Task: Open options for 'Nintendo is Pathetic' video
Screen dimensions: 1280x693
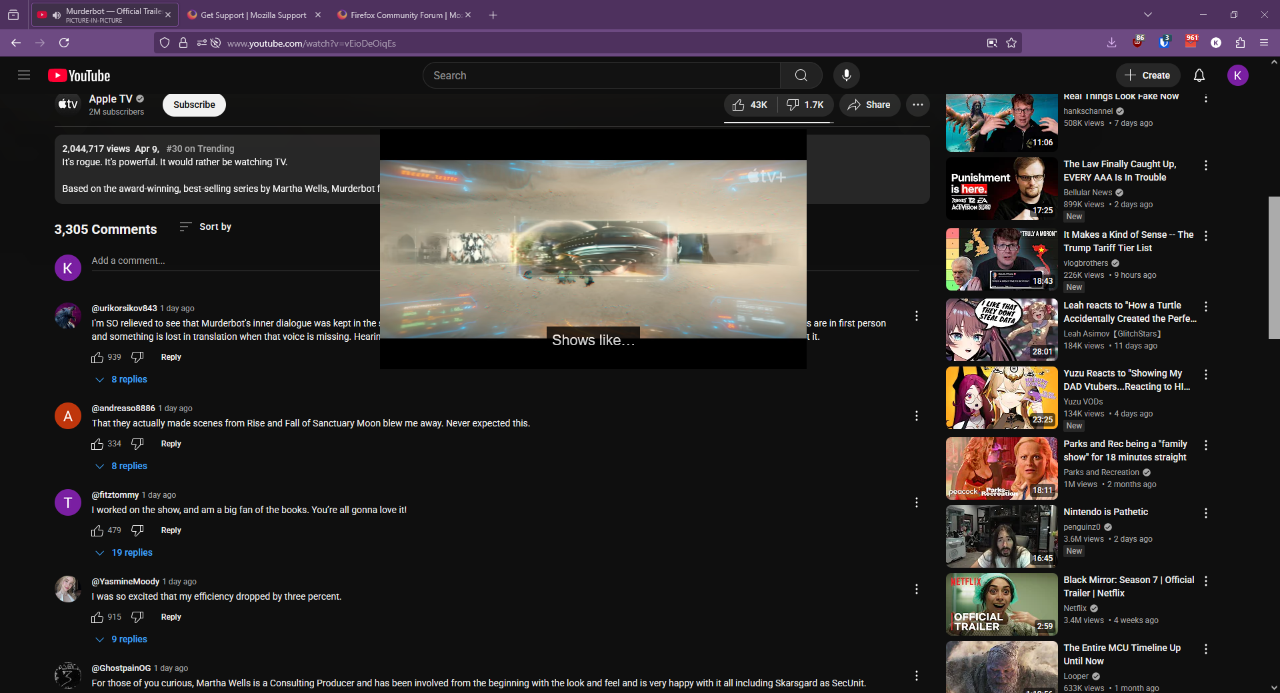Action: (1205, 513)
